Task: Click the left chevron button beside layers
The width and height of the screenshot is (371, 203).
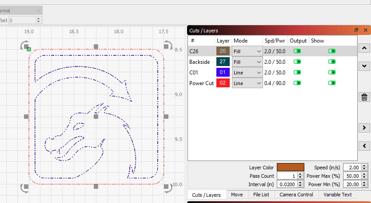Action: 364,146
